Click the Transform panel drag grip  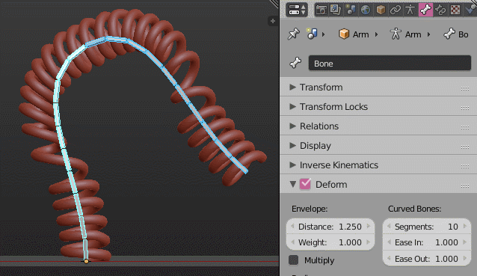pyautogui.click(x=465, y=88)
